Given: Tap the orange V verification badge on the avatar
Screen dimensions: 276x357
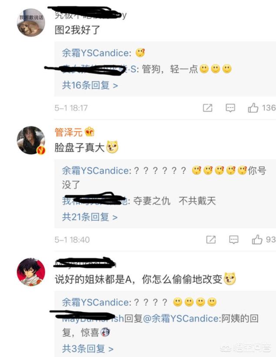Looking at the screenshot, I should 41,150.
